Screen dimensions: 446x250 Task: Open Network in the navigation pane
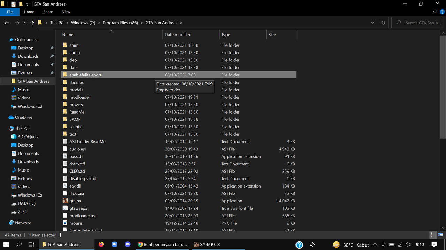pos(23,223)
